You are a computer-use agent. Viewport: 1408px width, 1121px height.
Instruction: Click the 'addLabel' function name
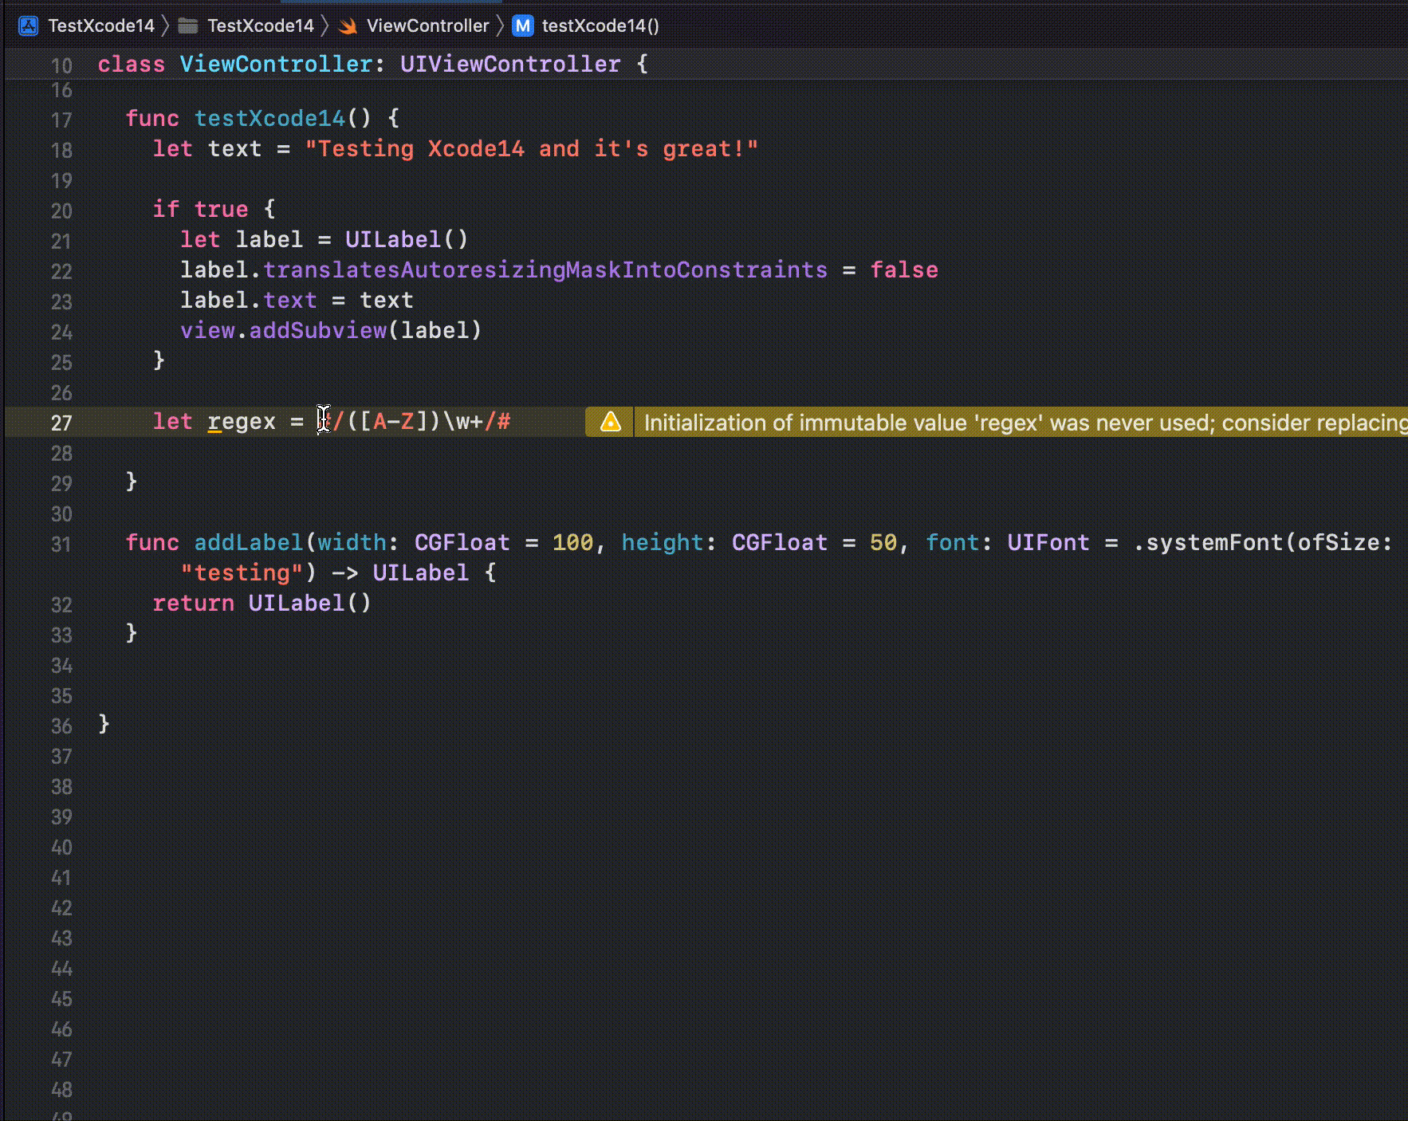(249, 542)
